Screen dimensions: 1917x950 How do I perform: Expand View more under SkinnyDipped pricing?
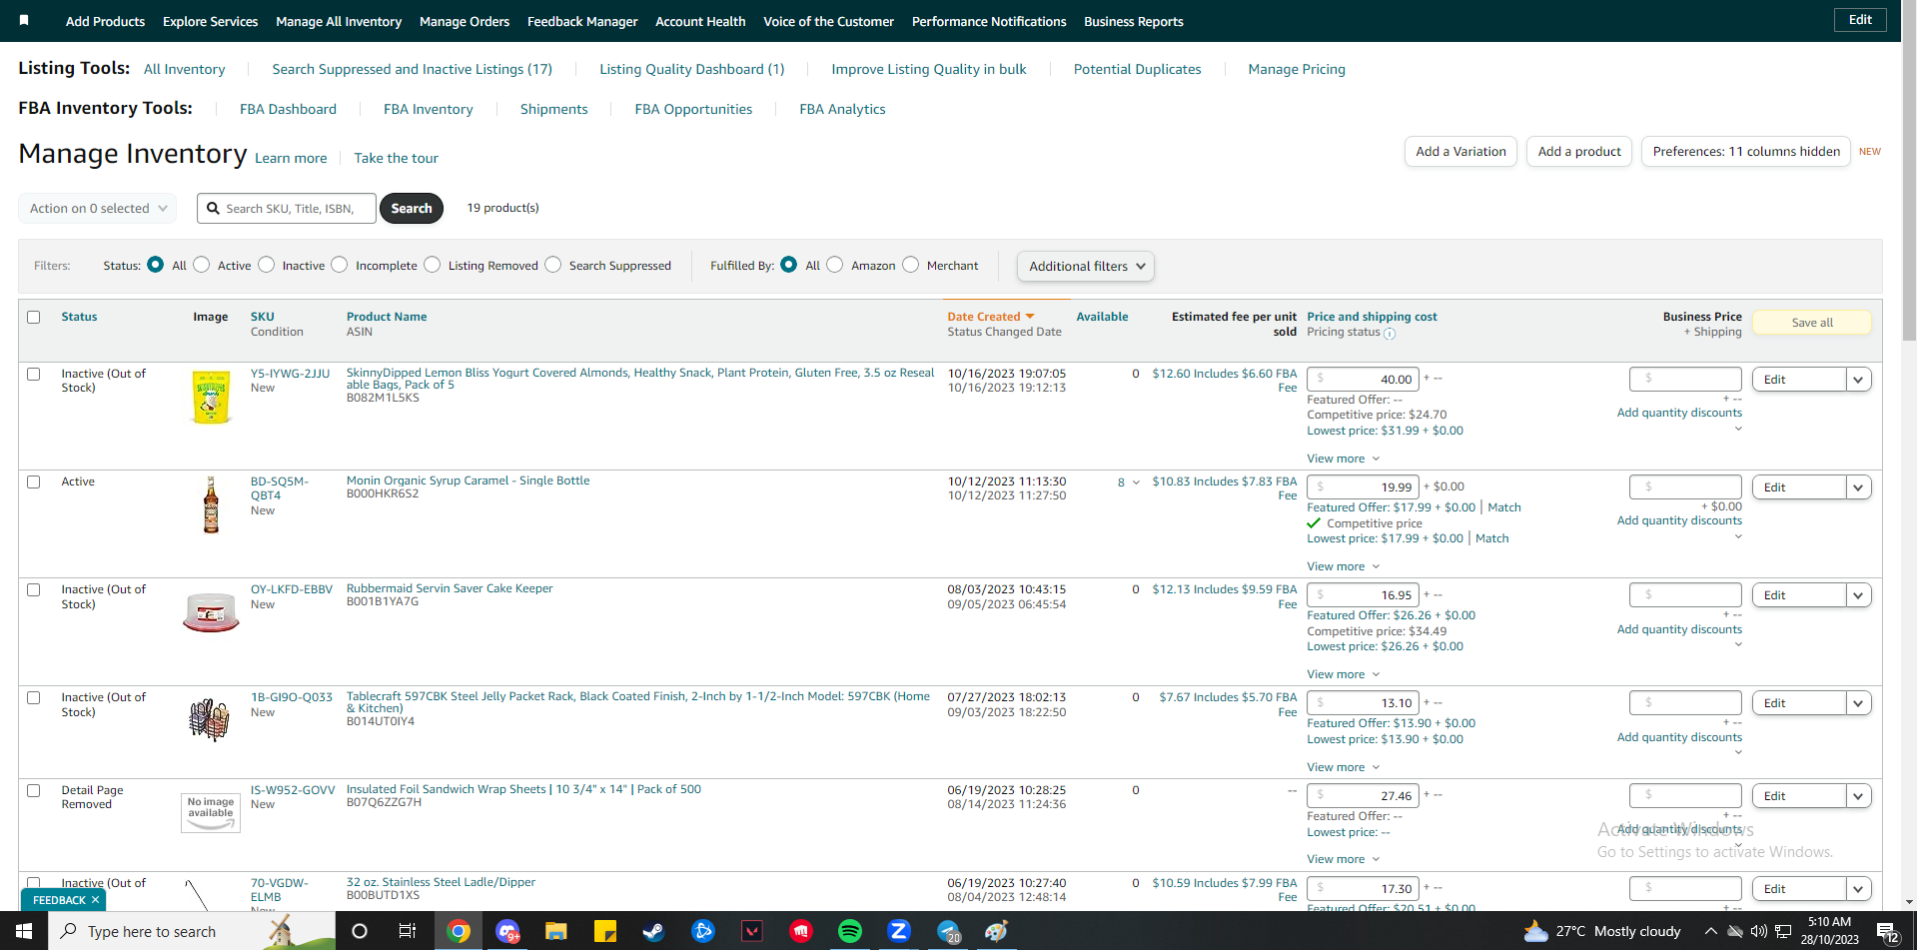point(1344,459)
